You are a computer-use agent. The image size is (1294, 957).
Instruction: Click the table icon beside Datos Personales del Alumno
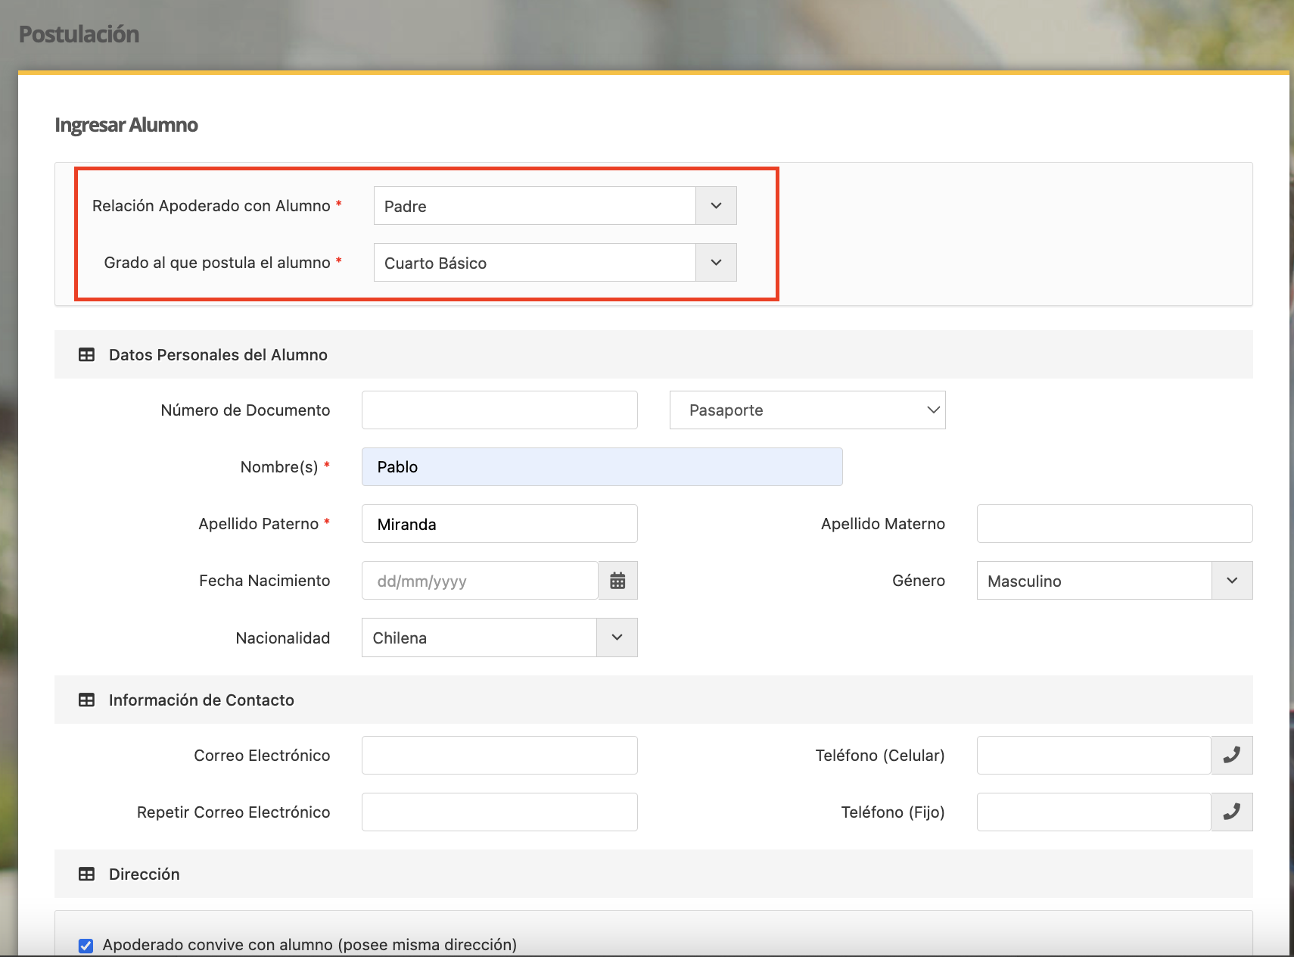87,355
